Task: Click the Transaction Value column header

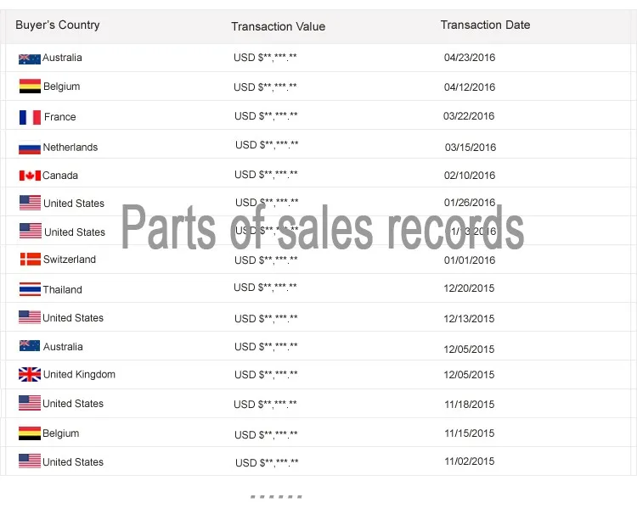Action: [279, 27]
